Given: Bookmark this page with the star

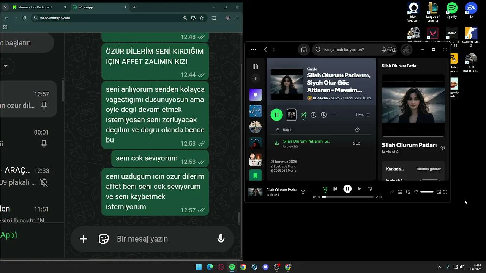Looking at the screenshot, I should coord(201,18).
